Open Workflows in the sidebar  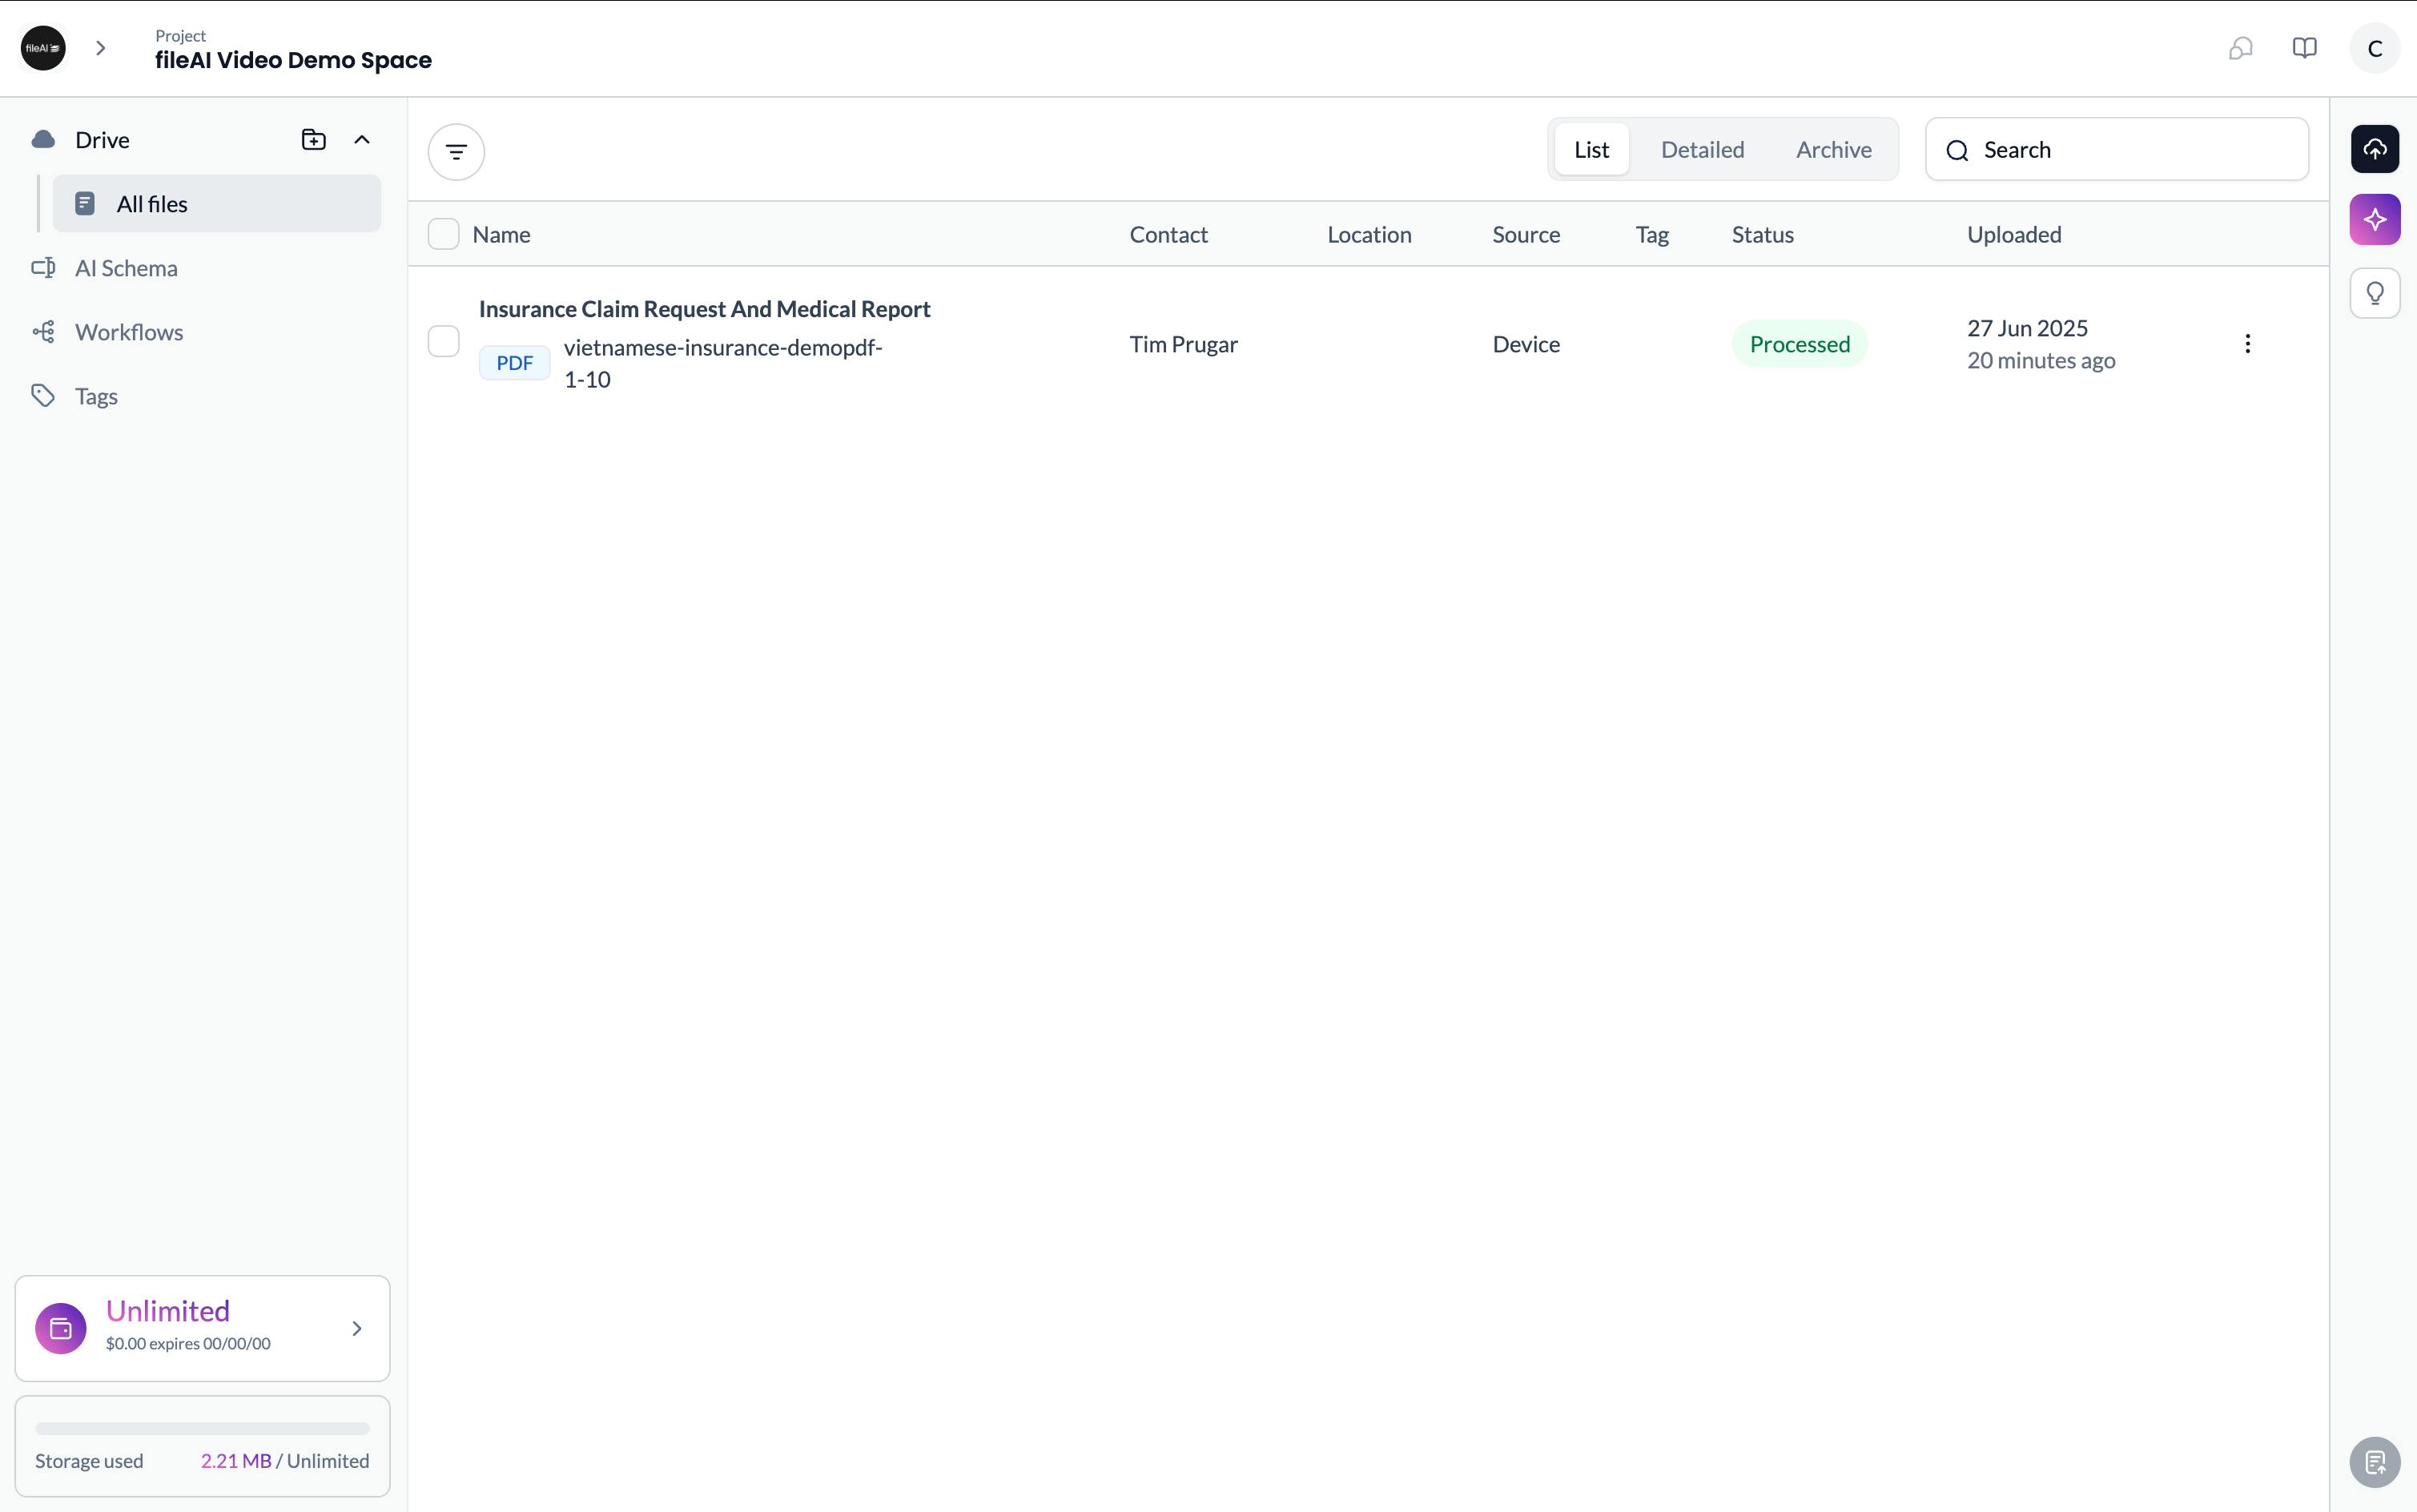(129, 332)
